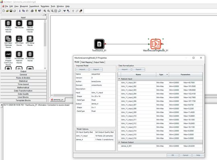Expand the Statistical palette category
This screenshot has height=160, width=217.
[x=23, y=81]
